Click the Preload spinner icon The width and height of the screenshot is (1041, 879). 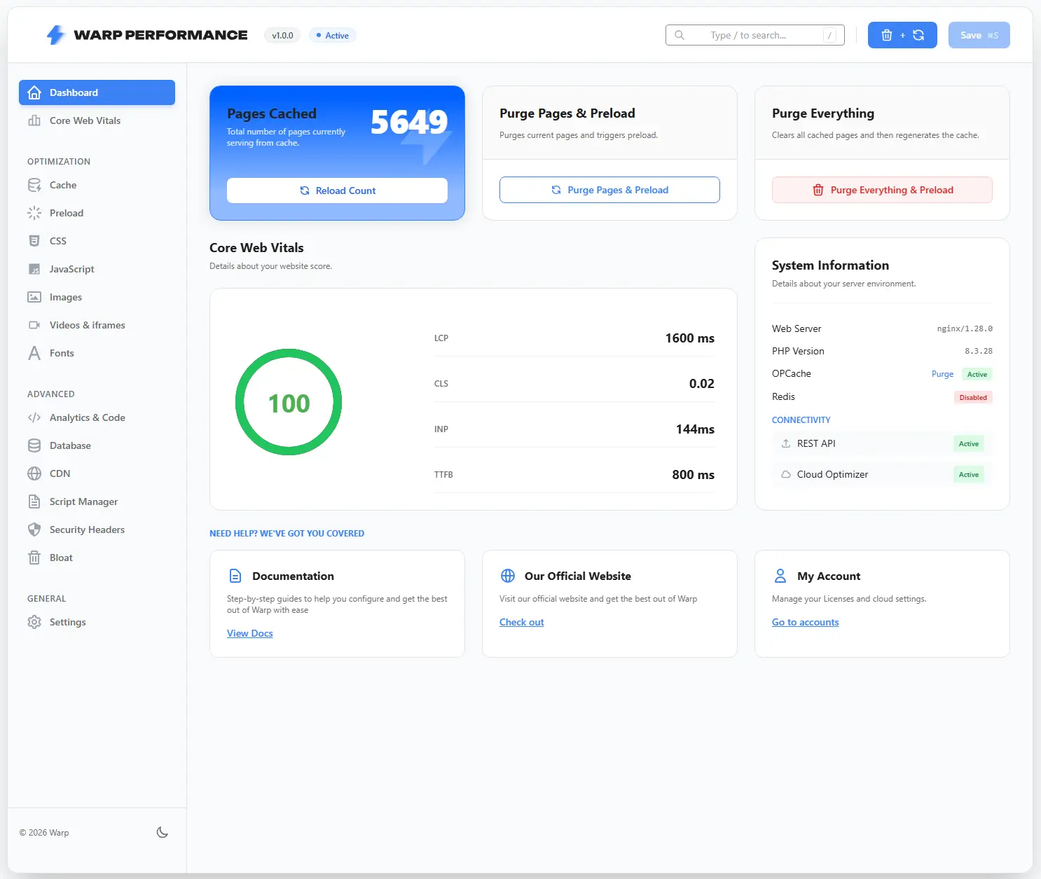tap(34, 213)
